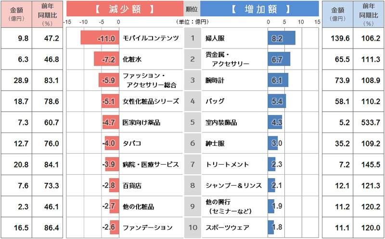Click the 533.7 percentage cell
Viewport: 385px width, 239px height.
coord(369,122)
